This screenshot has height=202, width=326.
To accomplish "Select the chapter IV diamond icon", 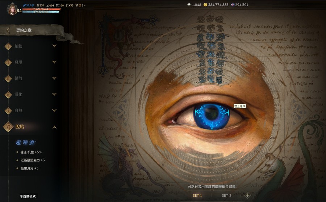I will click(x=8, y=94).
